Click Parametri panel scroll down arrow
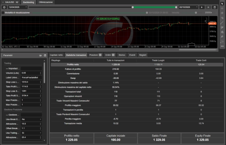 44,140
